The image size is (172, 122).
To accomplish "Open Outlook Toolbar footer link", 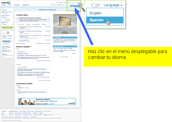I will 18,113.
